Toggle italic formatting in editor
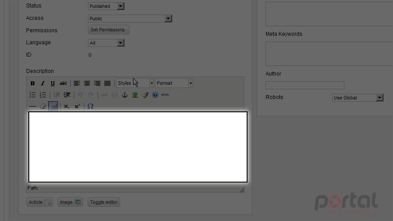The image size is (393, 221). (x=42, y=84)
